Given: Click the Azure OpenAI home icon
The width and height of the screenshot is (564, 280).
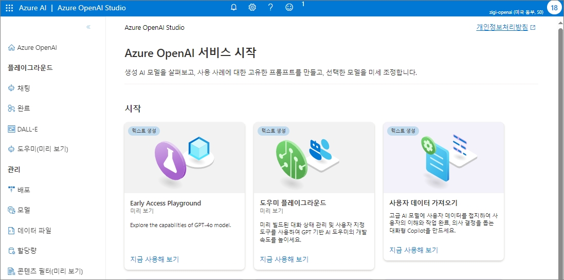Looking at the screenshot, I should click(11, 47).
